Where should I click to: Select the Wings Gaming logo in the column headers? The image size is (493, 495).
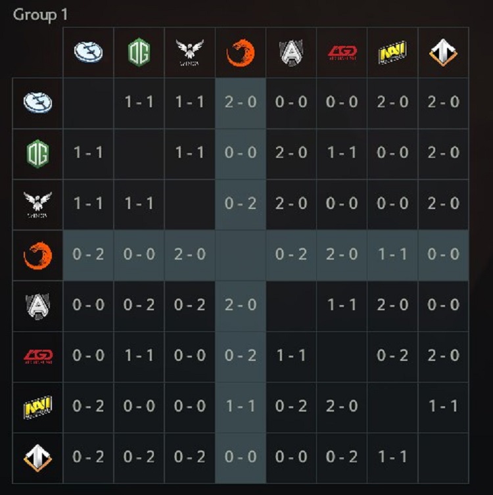coord(189,53)
